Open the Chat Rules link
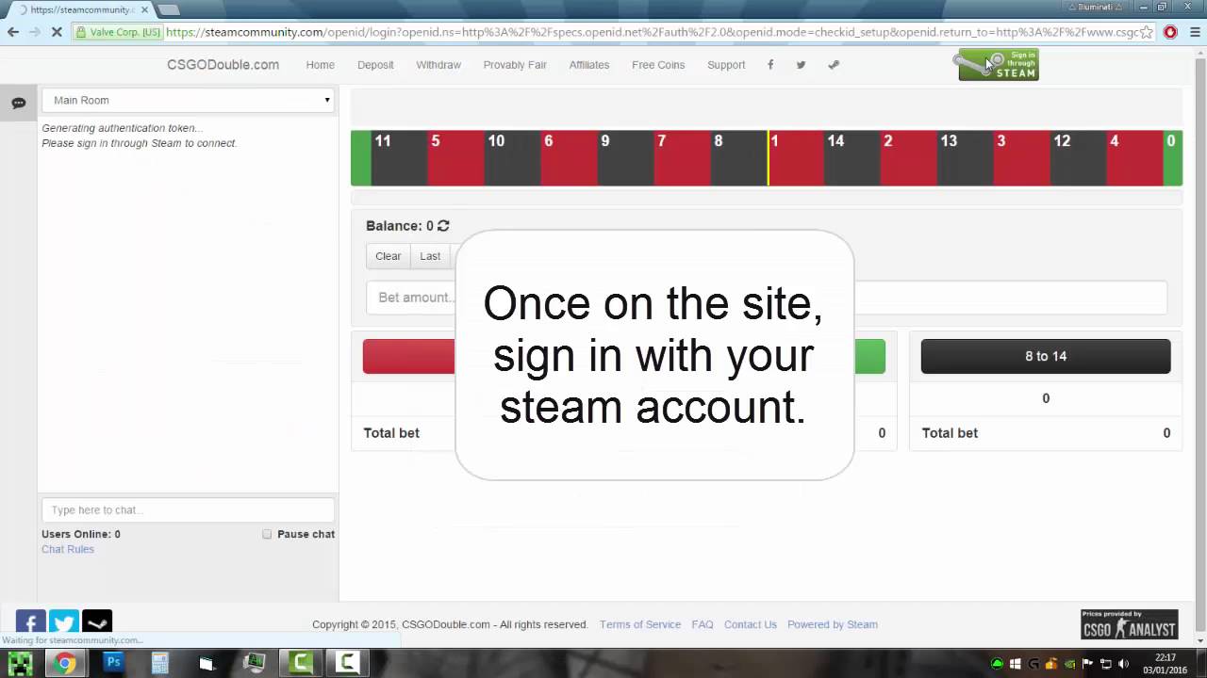 click(68, 549)
